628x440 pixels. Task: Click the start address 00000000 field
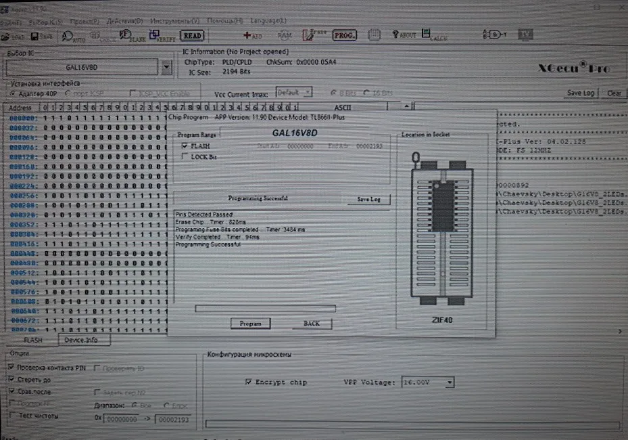coord(122,419)
